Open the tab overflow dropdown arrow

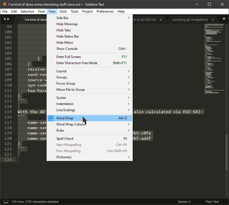pos(224,19)
